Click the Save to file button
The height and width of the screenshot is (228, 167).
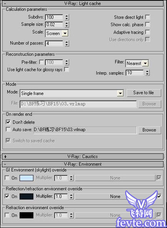[x=144, y=93]
